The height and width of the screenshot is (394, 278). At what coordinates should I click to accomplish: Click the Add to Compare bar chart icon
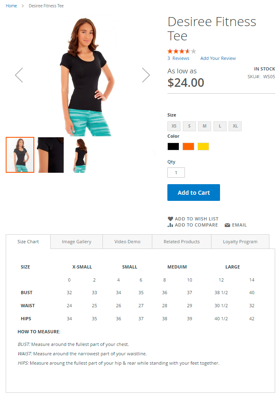tap(170, 225)
